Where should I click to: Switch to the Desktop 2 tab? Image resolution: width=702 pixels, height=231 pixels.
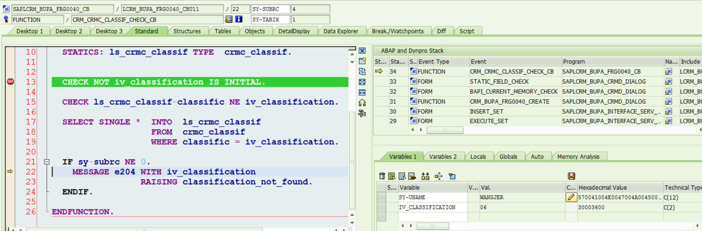pos(69,31)
